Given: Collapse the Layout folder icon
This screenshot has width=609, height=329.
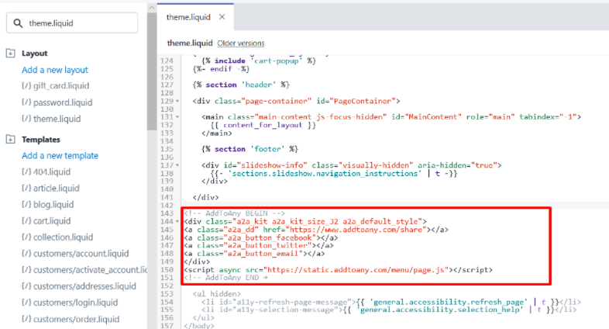Looking at the screenshot, I should pos(11,54).
